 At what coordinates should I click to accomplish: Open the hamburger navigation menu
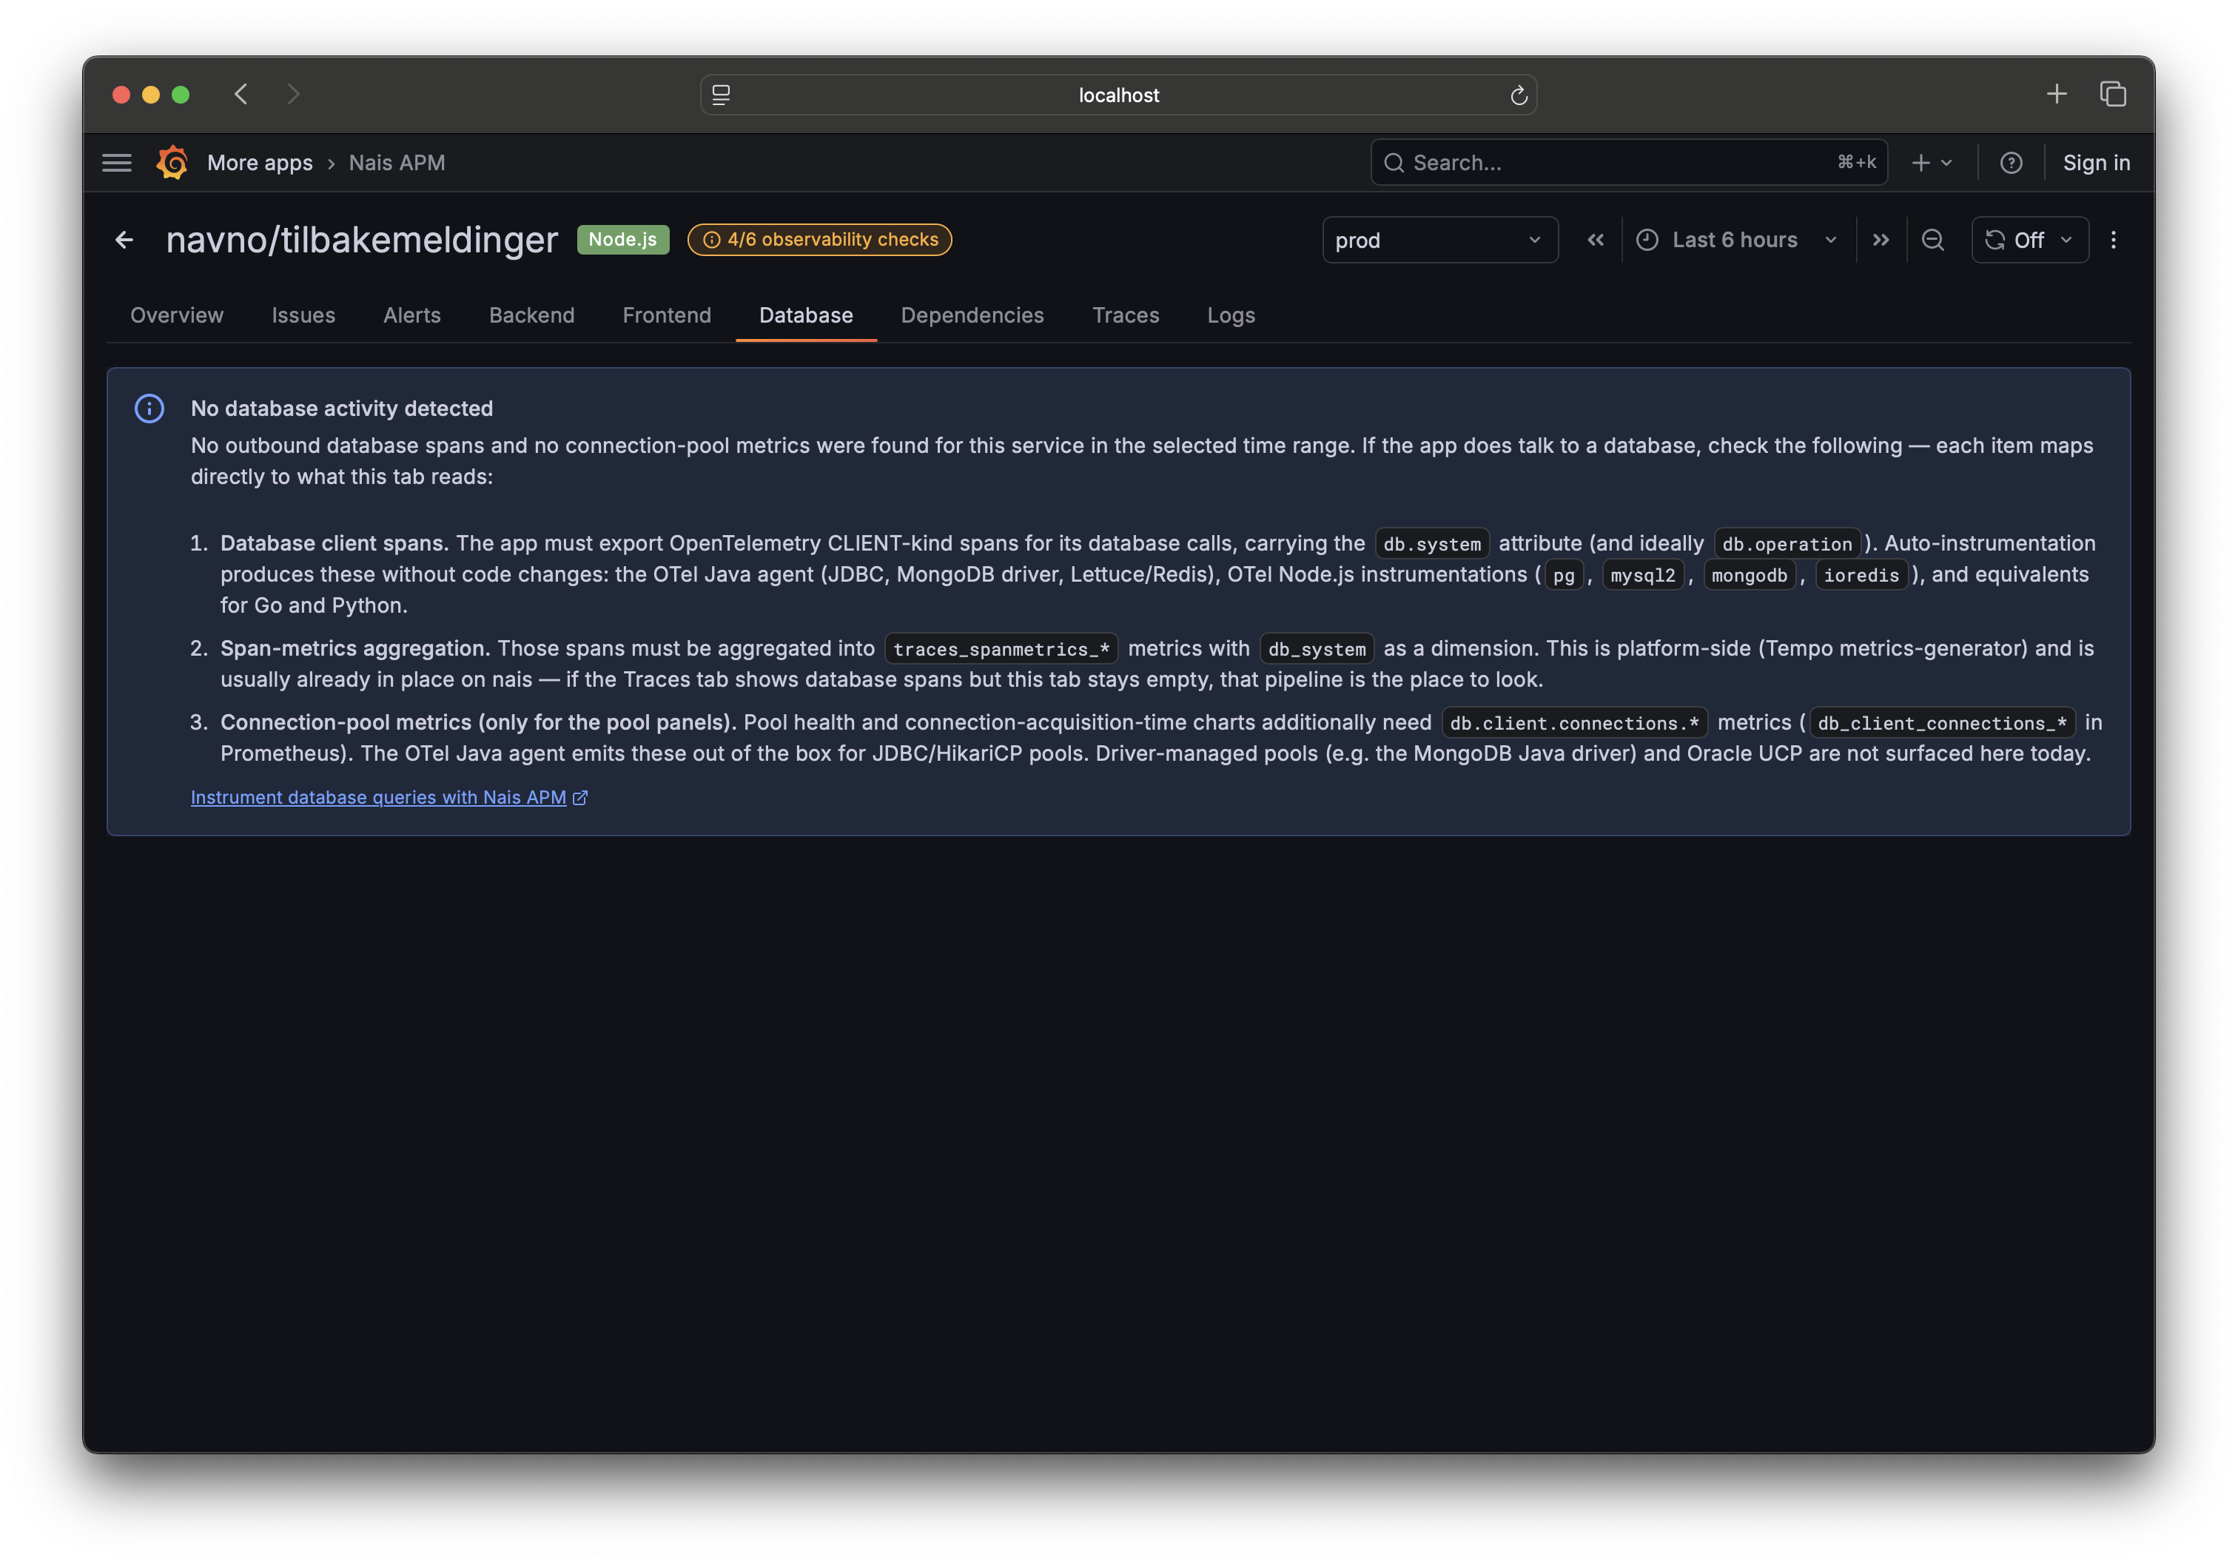(117, 163)
